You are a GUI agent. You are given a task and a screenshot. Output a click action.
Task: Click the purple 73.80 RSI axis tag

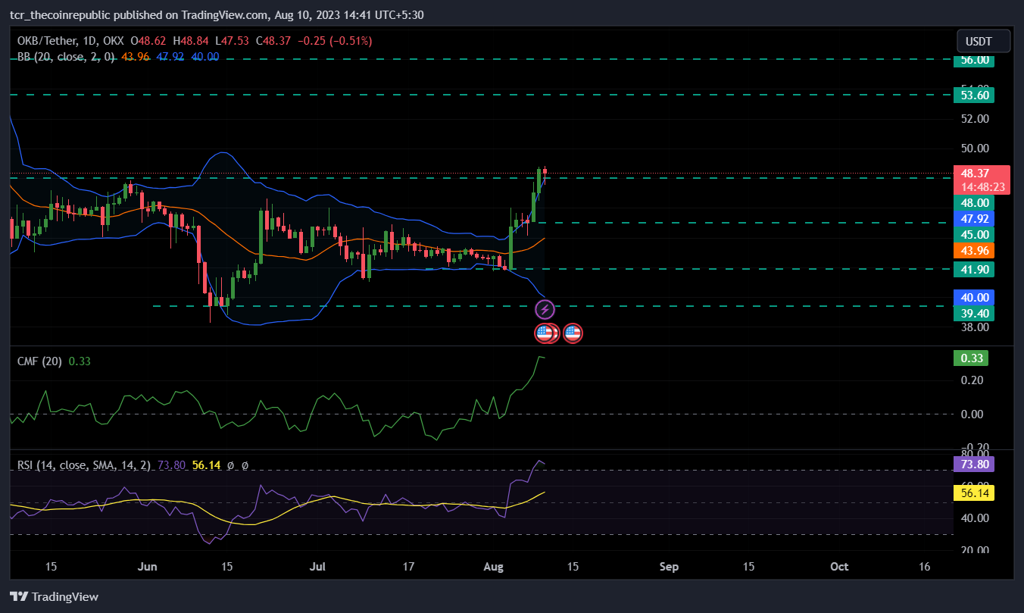click(x=973, y=464)
